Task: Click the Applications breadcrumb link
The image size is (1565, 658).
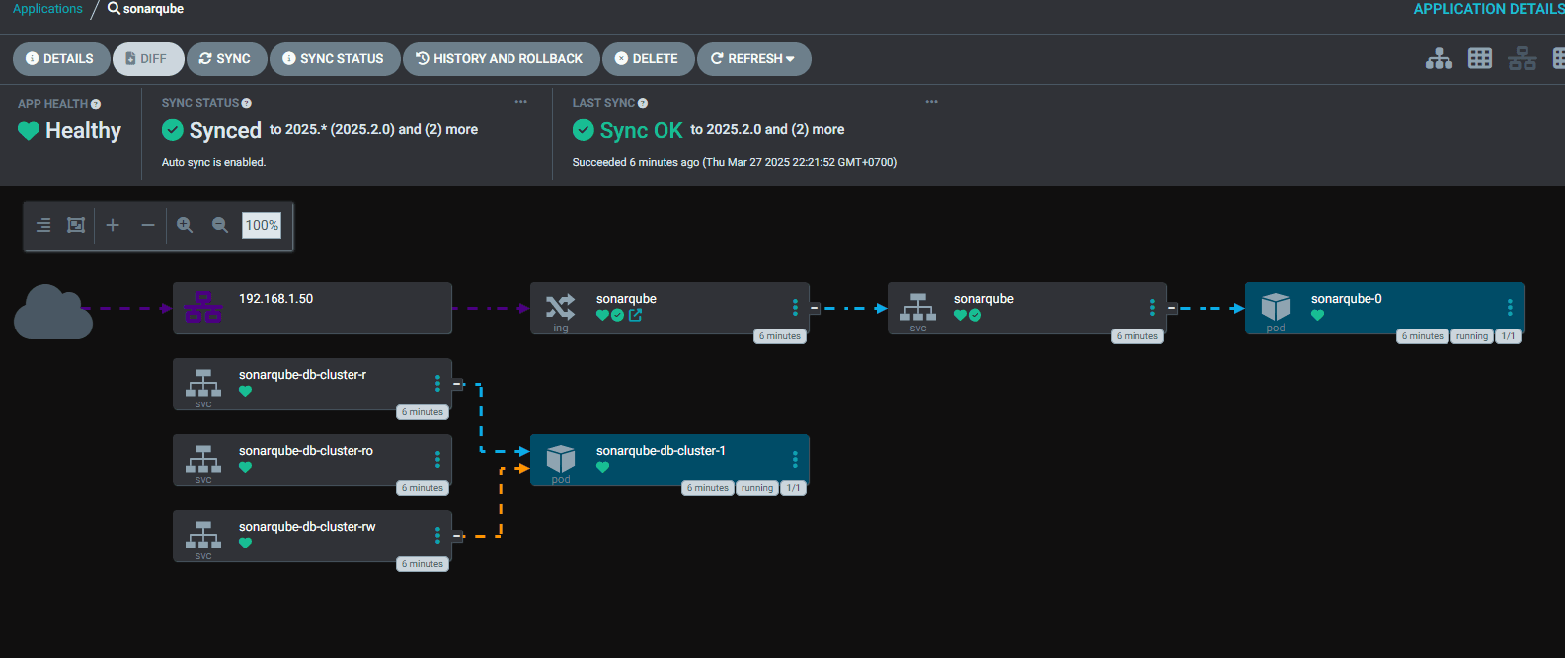Action: coord(47,9)
